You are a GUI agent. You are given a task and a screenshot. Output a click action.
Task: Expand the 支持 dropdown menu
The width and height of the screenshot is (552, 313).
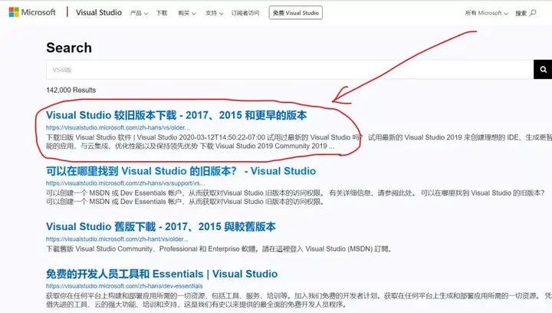coord(215,13)
